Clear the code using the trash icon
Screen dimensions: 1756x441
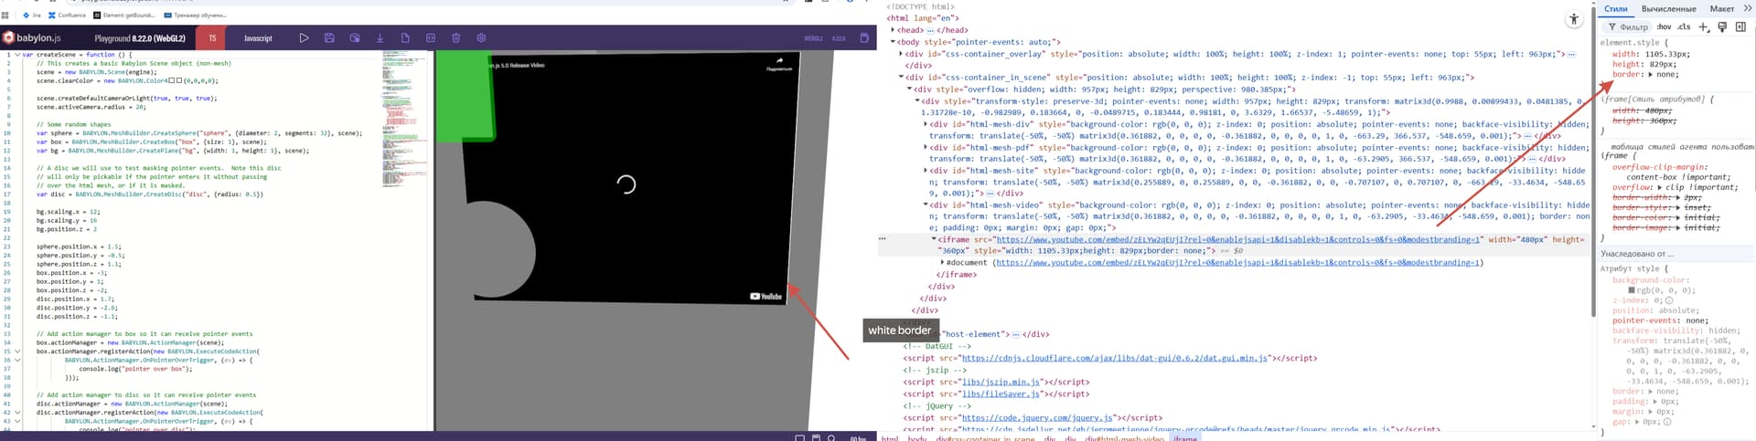point(455,38)
